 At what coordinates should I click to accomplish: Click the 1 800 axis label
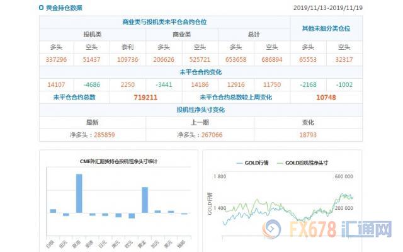(x=220, y=176)
